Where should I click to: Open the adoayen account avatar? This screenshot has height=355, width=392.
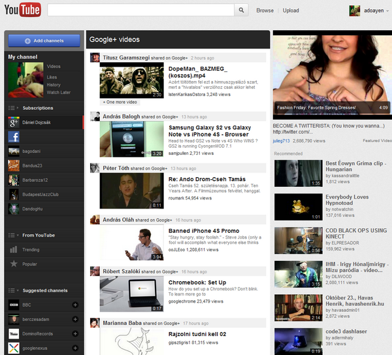pyautogui.click(x=355, y=10)
